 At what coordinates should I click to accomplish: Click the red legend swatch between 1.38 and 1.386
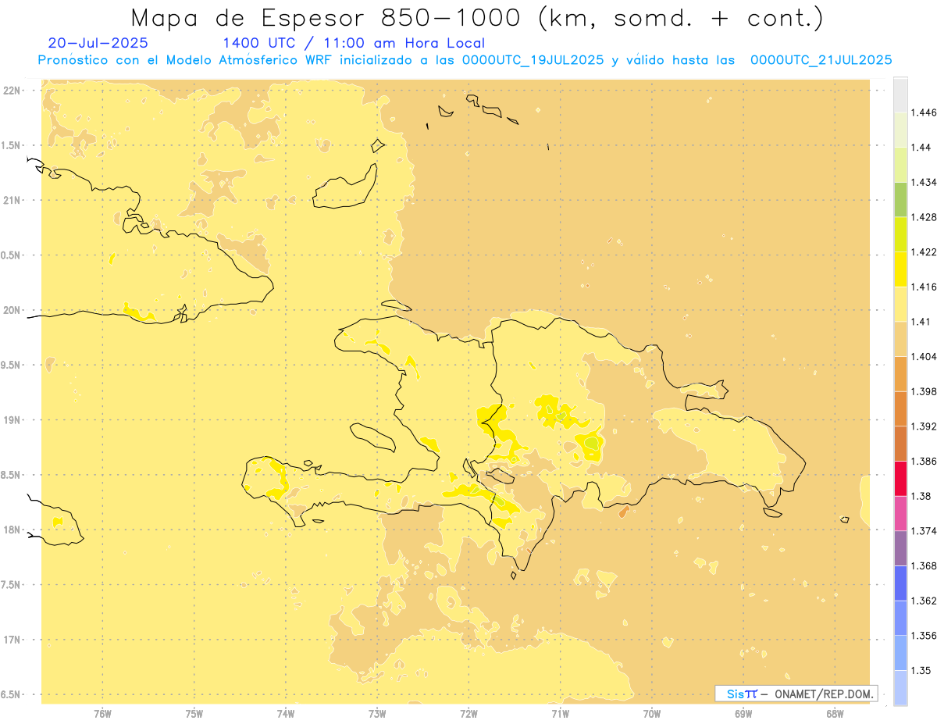point(900,478)
